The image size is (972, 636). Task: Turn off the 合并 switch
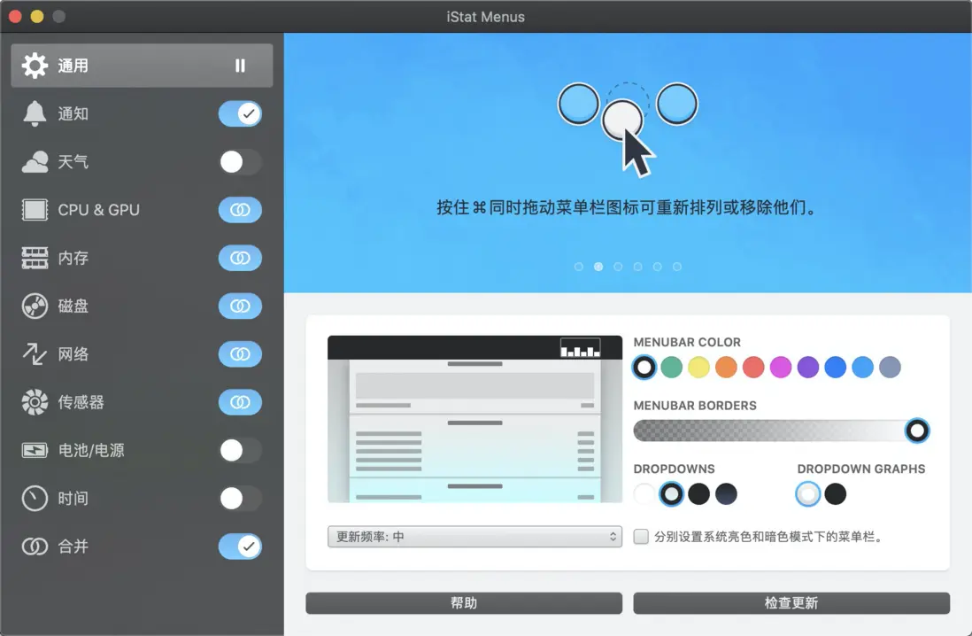tap(240, 546)
